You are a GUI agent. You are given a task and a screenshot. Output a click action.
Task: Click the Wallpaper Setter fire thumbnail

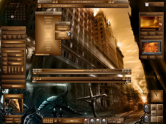click(151, 47)
